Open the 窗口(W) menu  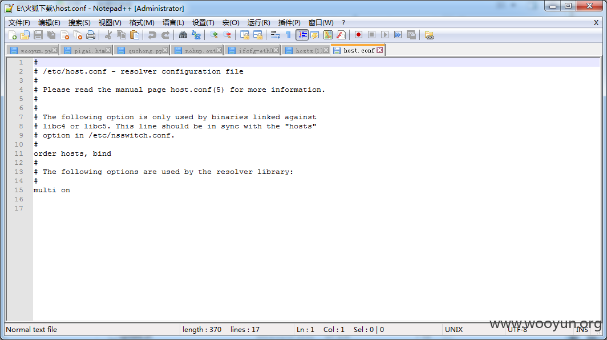321,23
